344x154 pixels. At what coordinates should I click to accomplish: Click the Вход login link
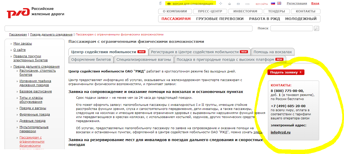(315, 4)
